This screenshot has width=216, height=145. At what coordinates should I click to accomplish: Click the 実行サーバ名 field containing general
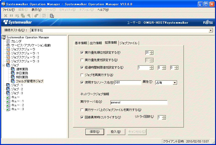[139, 102]
